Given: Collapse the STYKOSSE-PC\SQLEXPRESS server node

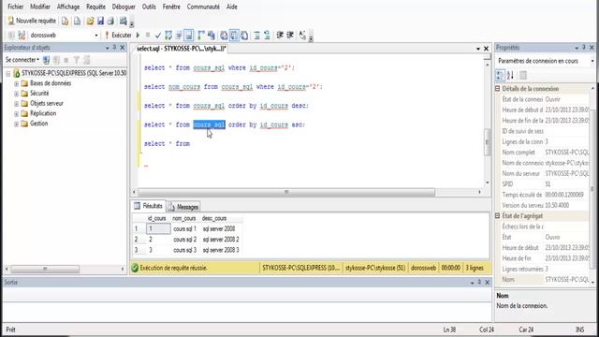Looking at the screenshot, I should 8,73.
